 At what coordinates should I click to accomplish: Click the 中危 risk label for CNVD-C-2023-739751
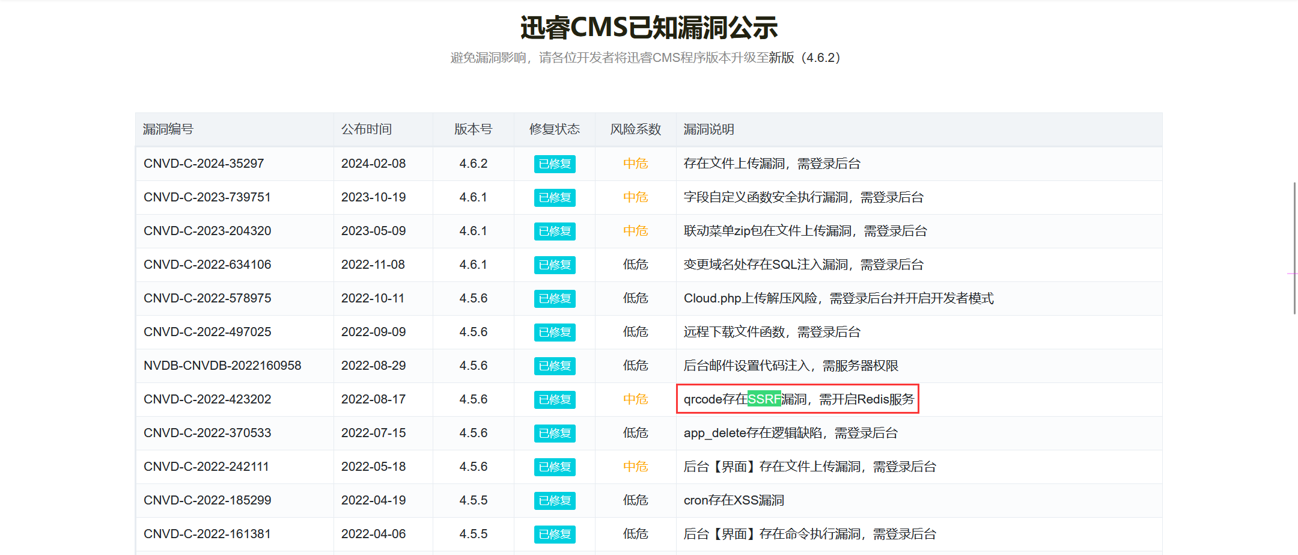tap(636, 197)
